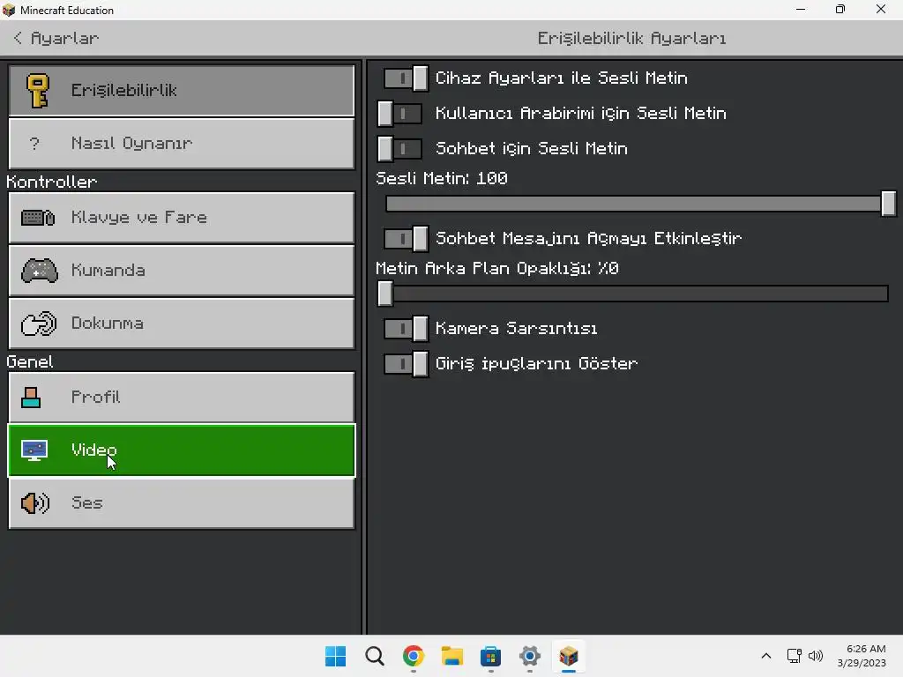Click the gamepad Kumanda icon
The image size is (903, 677).
click(39, 271)
